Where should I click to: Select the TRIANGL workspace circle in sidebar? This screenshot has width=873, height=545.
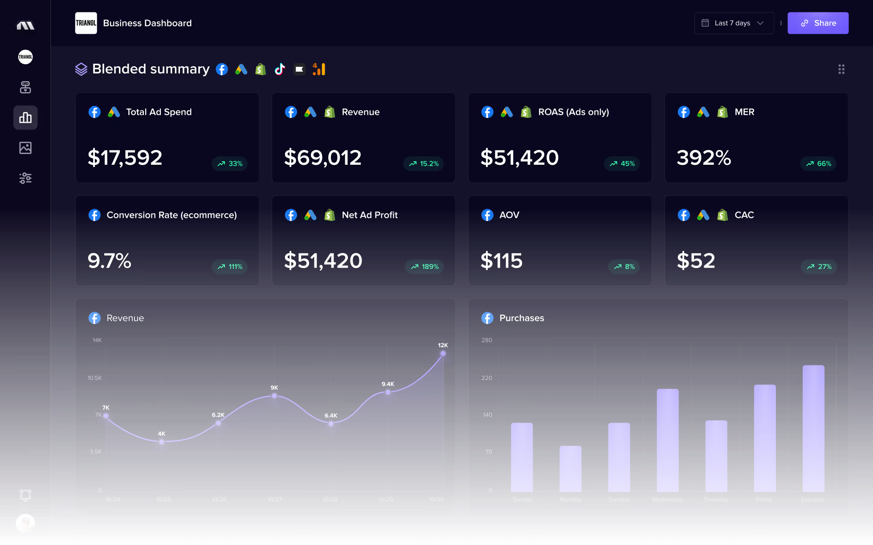click(25, 57)
